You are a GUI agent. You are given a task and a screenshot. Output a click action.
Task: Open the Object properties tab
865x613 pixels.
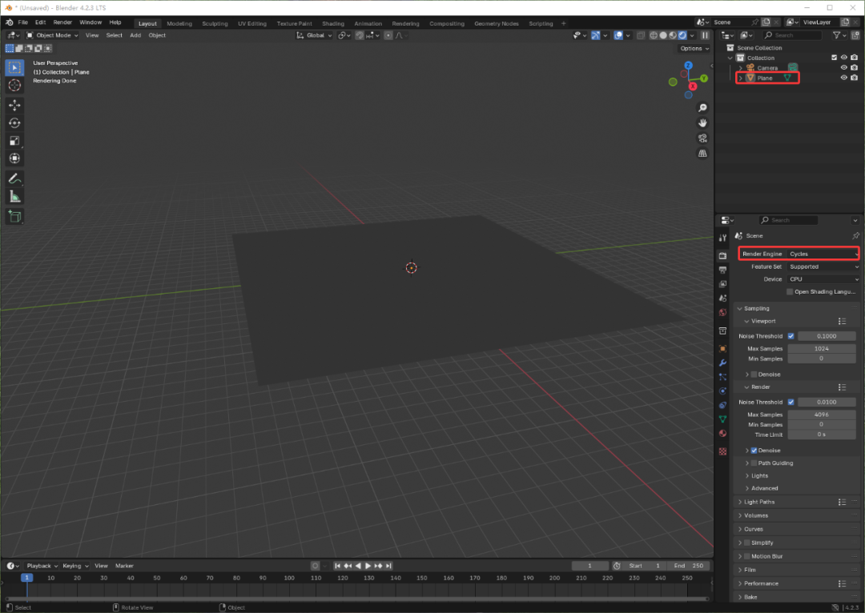[x=722, y=348]
